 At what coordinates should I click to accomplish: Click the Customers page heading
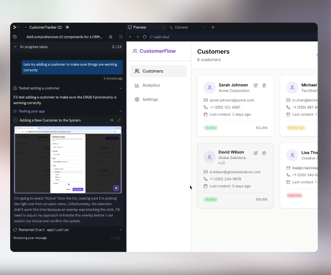tap(213, 51)
